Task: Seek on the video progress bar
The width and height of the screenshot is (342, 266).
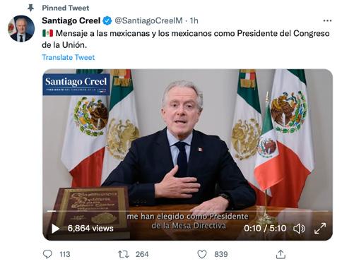Action: 187,211
